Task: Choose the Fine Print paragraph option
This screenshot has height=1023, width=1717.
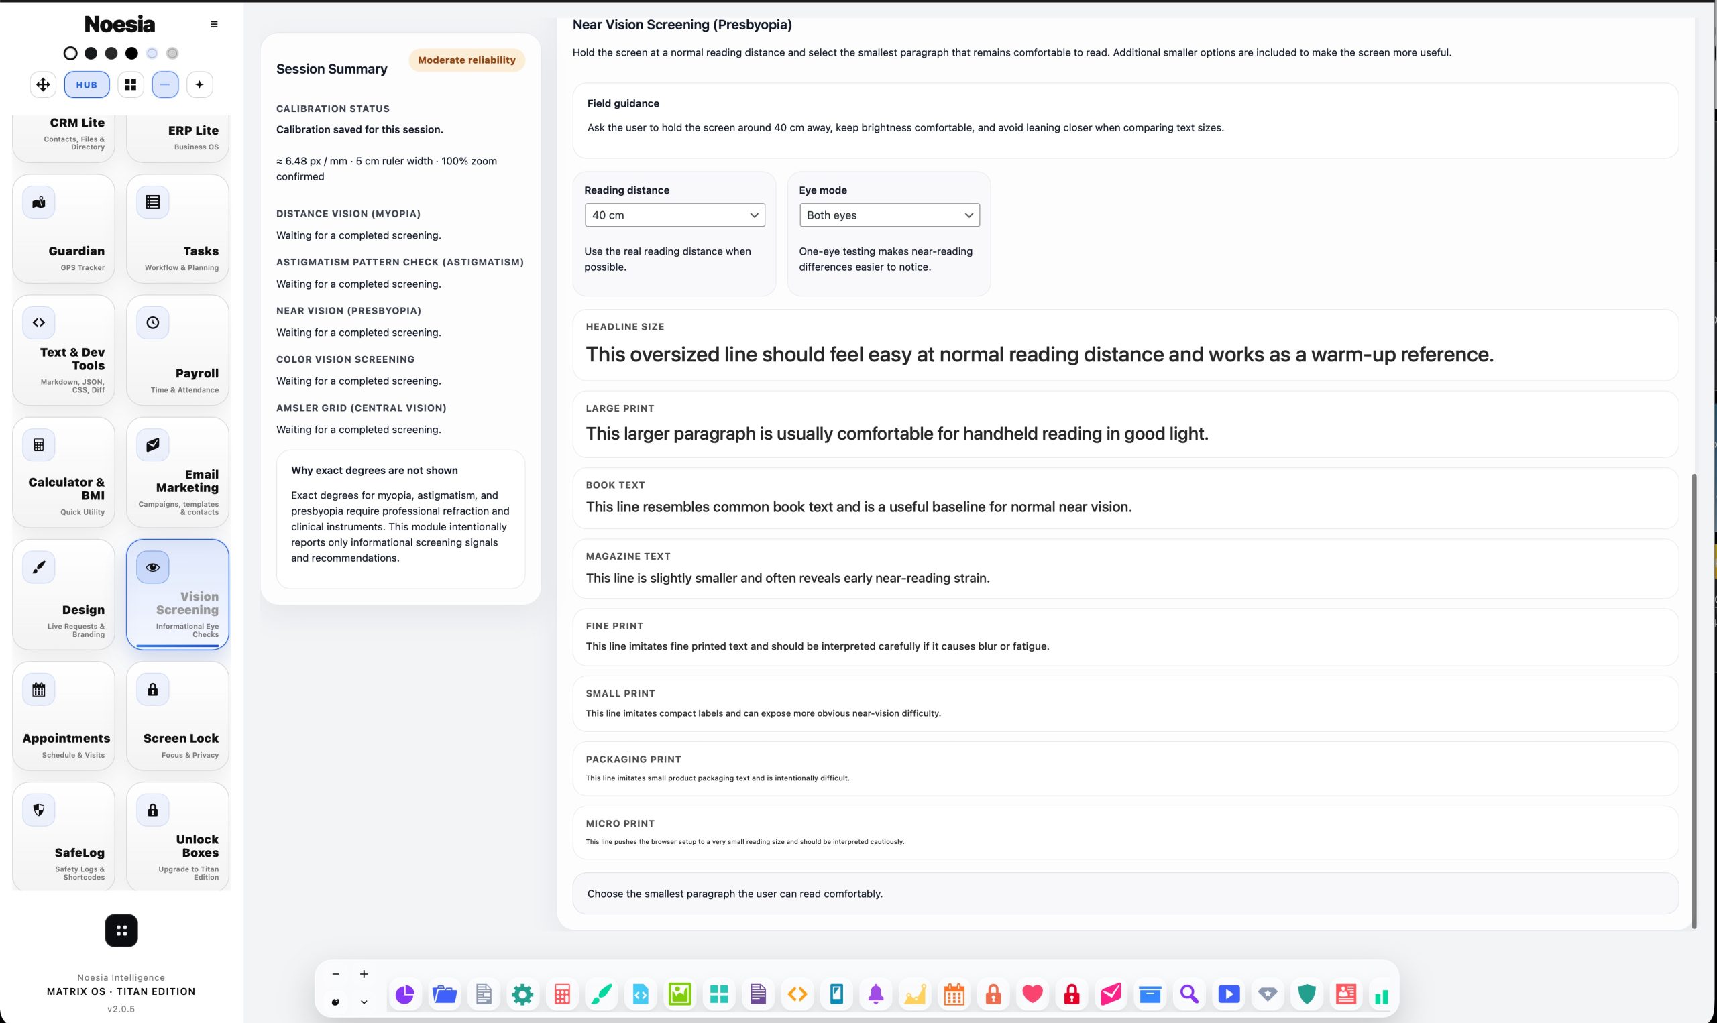Action: click(1125, 637)
